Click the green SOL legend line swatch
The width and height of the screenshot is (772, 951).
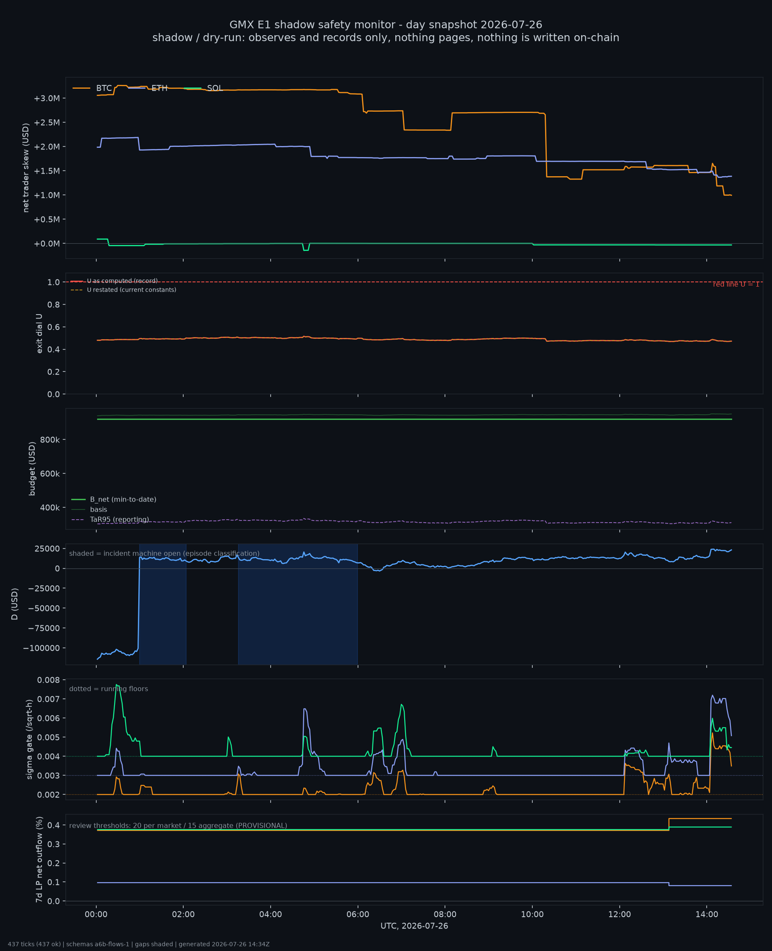pos(193,88)
